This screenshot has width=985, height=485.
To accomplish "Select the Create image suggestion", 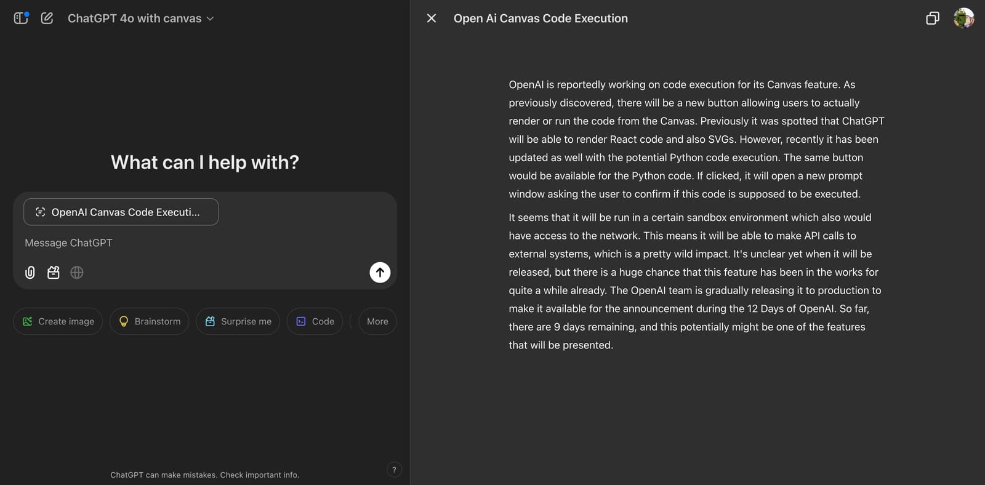I will click(58, 321).
